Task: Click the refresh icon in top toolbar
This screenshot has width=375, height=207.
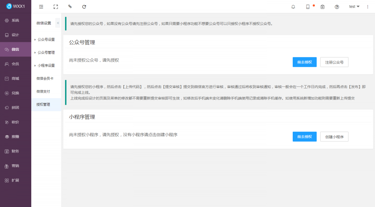Action: click(84, 7)
